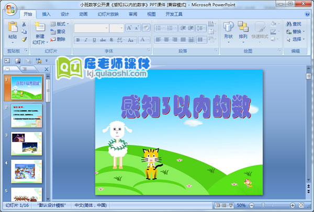Switch to the 设计 ribbon tab
This screenshot has height=212, width=314.
pyautogui.click(x=65, y=14)
